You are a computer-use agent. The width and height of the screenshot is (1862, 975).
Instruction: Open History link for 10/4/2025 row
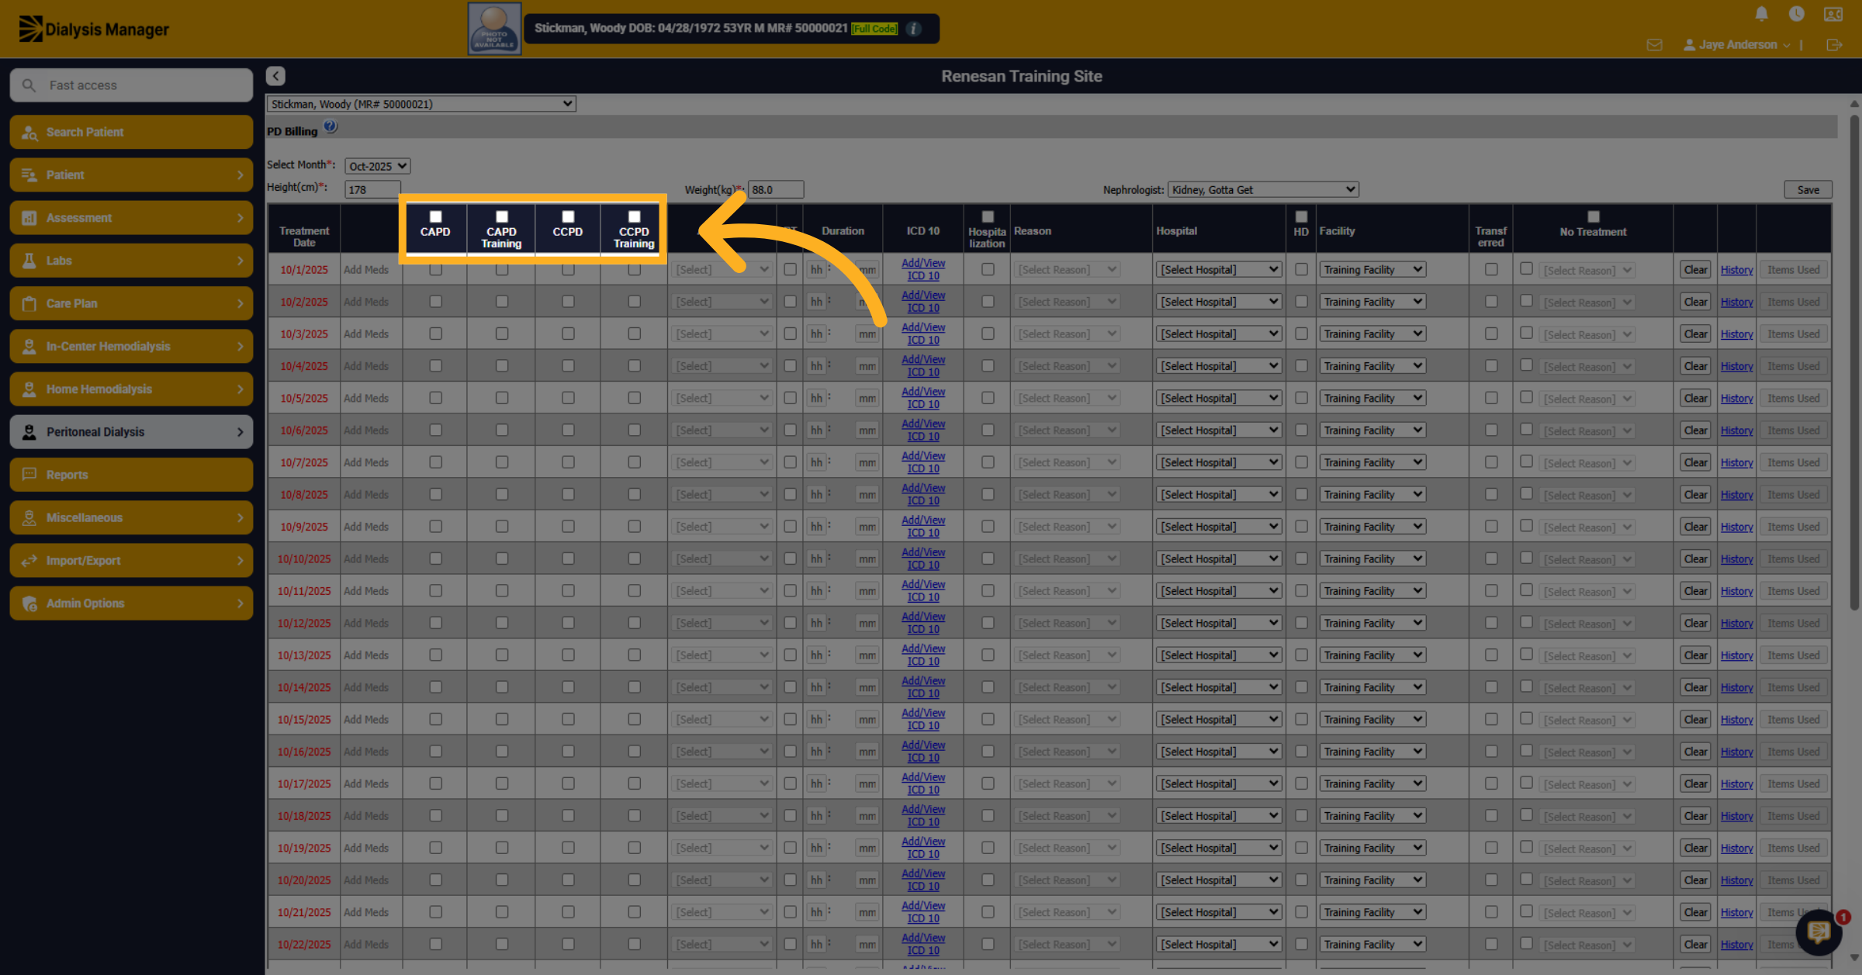pyautogui.click(x=1736, y=366)
